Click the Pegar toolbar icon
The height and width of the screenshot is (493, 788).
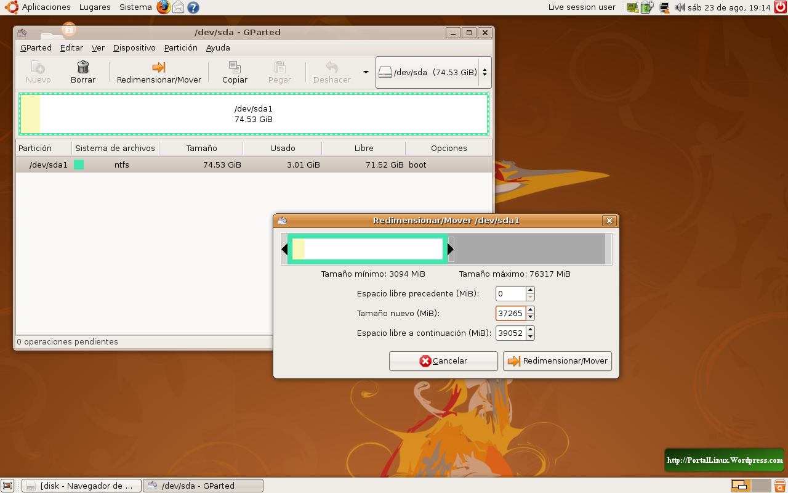(x=279, y=67)
